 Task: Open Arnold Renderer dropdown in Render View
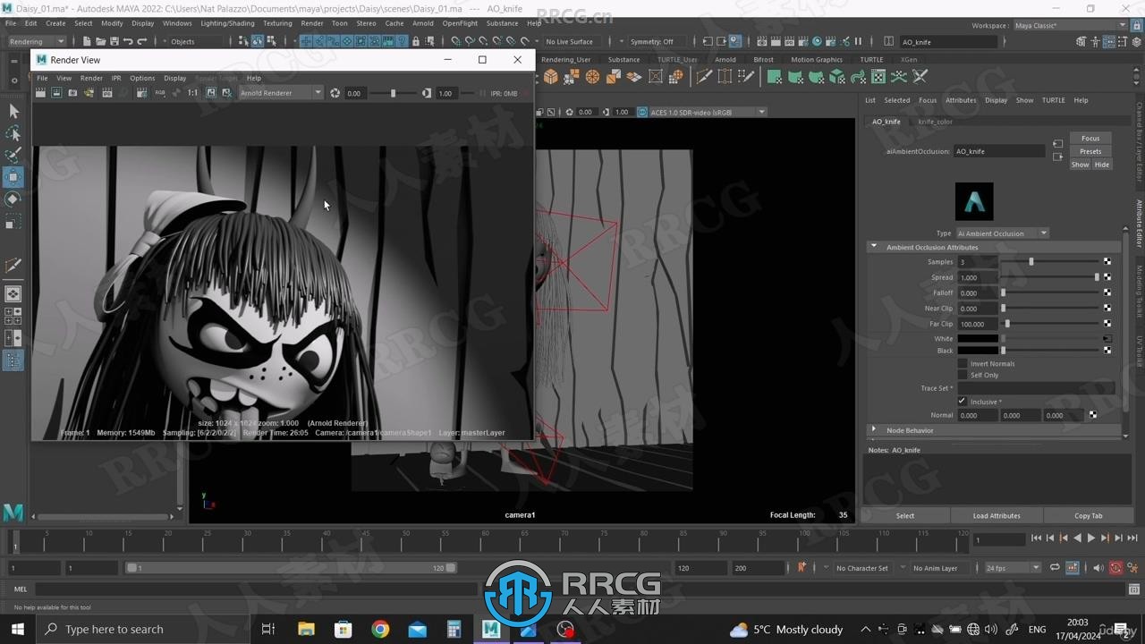[281, 93]
